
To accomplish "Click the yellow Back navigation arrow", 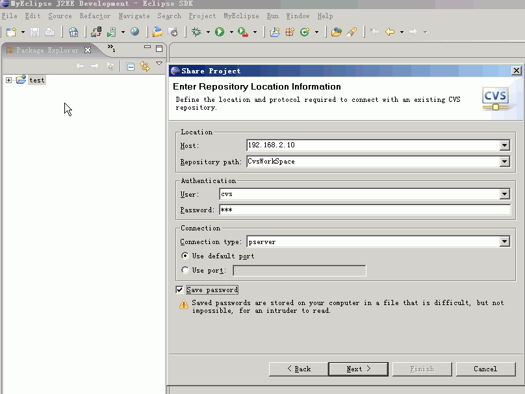I will 390,32.
